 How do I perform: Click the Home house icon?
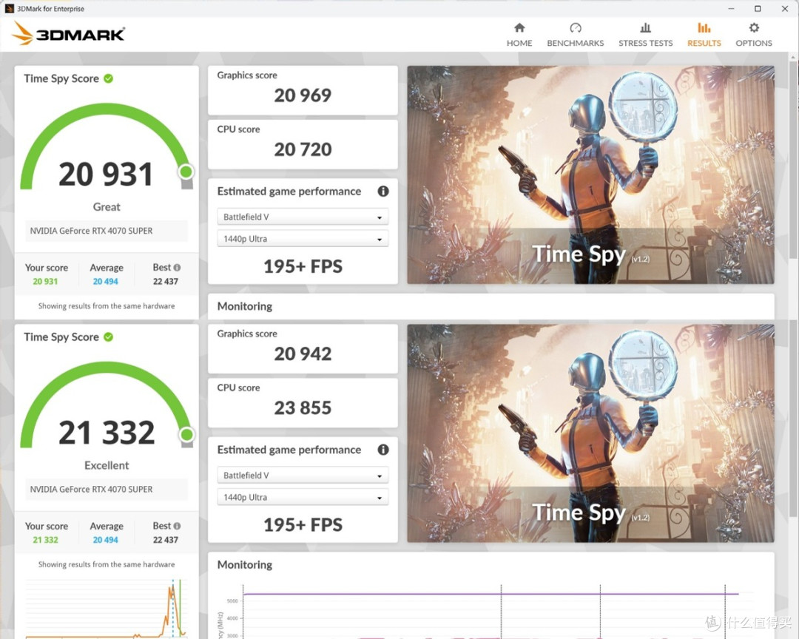tap(519, 27)
